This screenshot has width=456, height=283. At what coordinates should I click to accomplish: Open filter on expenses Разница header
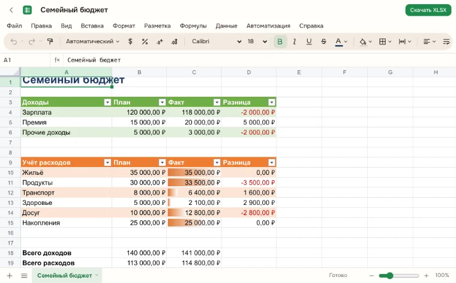(272, 162)
